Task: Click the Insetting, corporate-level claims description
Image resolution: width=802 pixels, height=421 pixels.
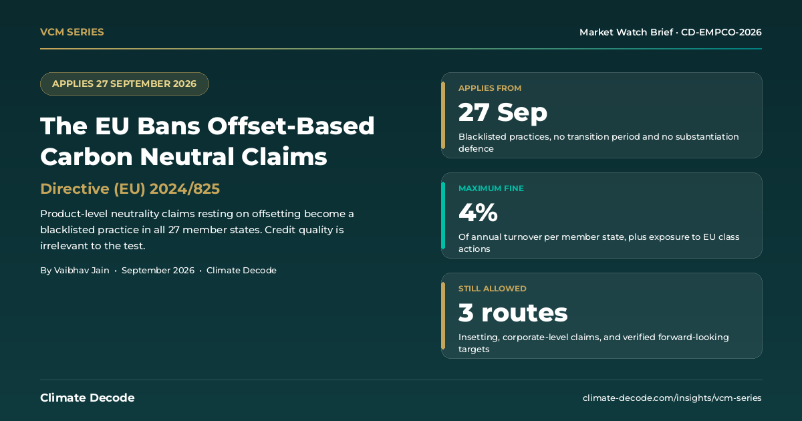Action: tap(593, 343)
